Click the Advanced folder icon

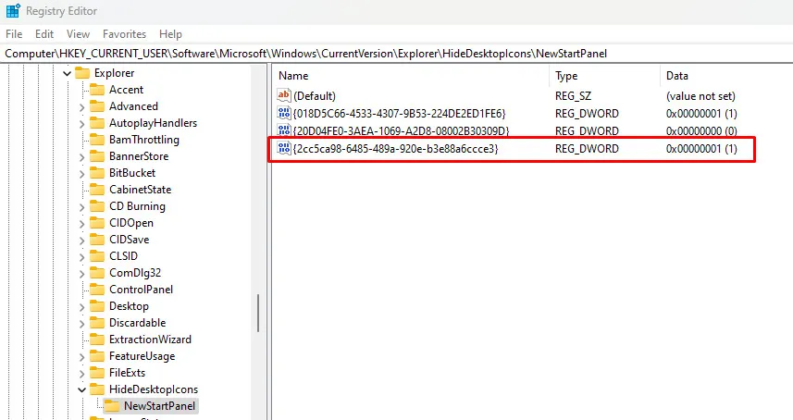pyautogui.click(x=97, y=106)
